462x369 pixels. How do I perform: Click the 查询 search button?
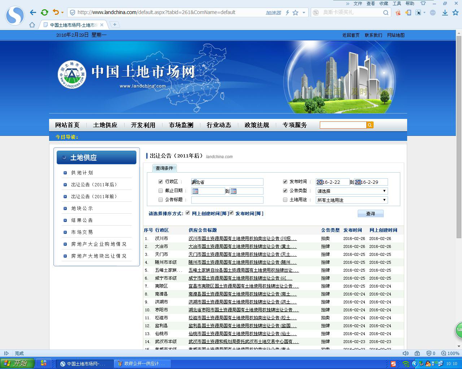click(370, 214)
